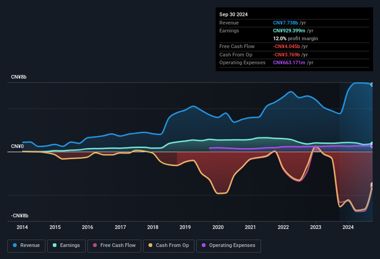Click the blue revenue end-point marker
Screen dimensions: 380x259
pos(372,85)
